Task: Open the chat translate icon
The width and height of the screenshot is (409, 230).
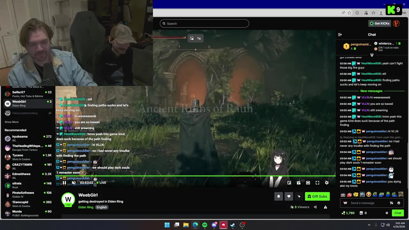Action: (x=391, y=203)
